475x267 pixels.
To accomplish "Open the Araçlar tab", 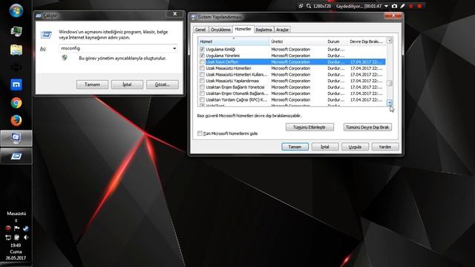I will point(282,30).
